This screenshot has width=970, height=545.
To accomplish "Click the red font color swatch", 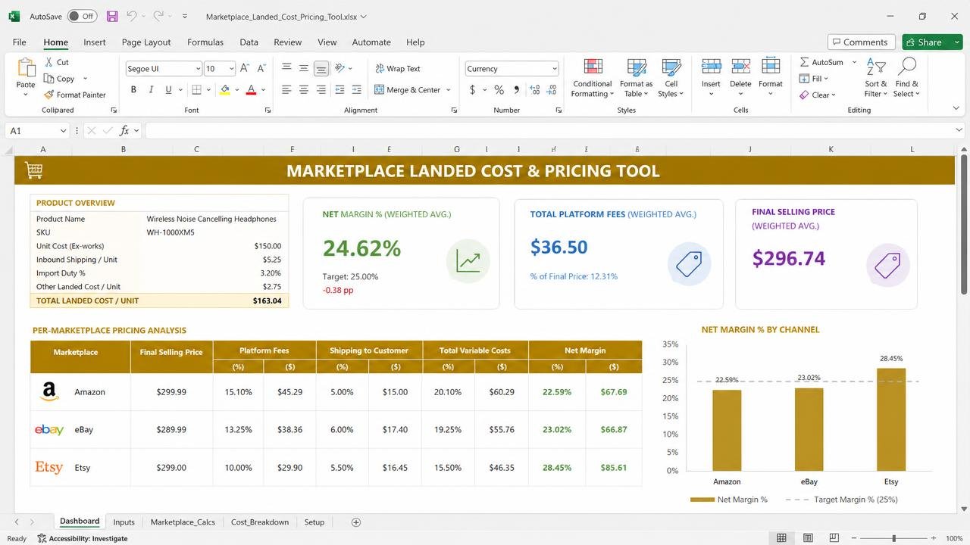I will pyautogui.click(x=251, y=89).
